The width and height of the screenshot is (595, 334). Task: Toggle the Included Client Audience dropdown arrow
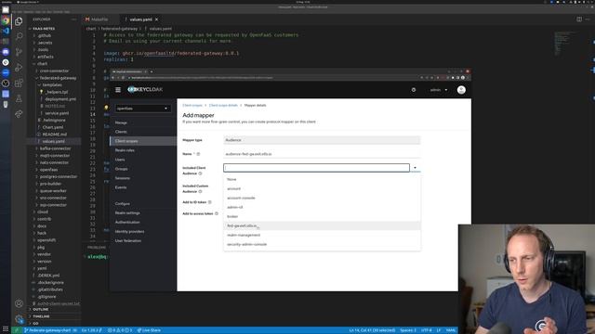click(416, 168)
